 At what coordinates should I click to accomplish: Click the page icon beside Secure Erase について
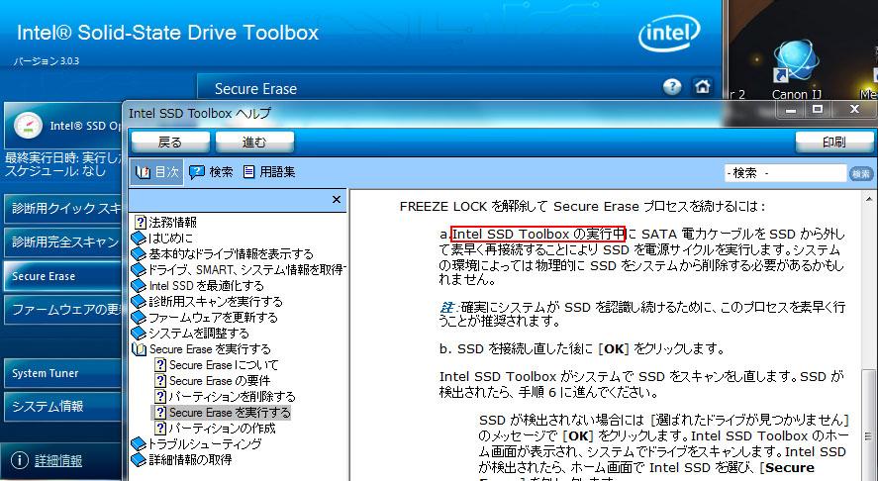160,365
